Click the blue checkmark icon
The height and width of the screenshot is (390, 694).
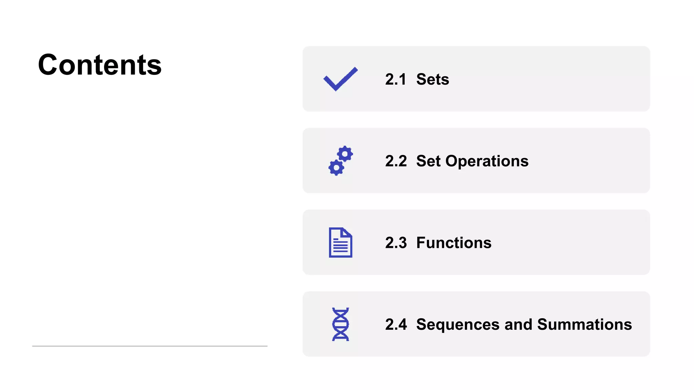tap(341, 79)
